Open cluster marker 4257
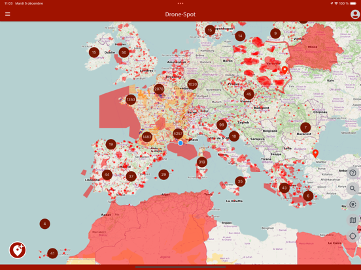361x270 pixels. [178, 134]
